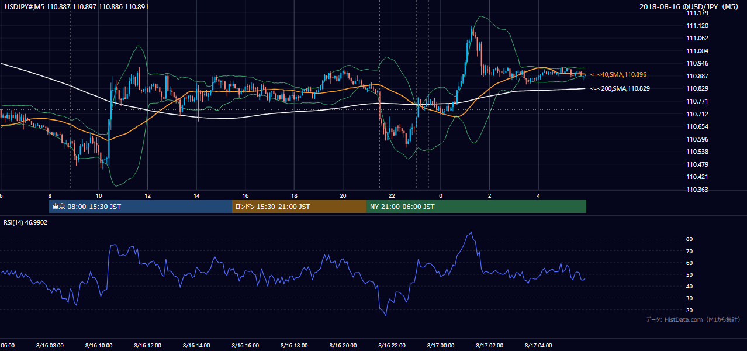Click the NY 21:00-06:00 JST session bar
This screenshot has height=351, width=747.
[x=476, y=207]
